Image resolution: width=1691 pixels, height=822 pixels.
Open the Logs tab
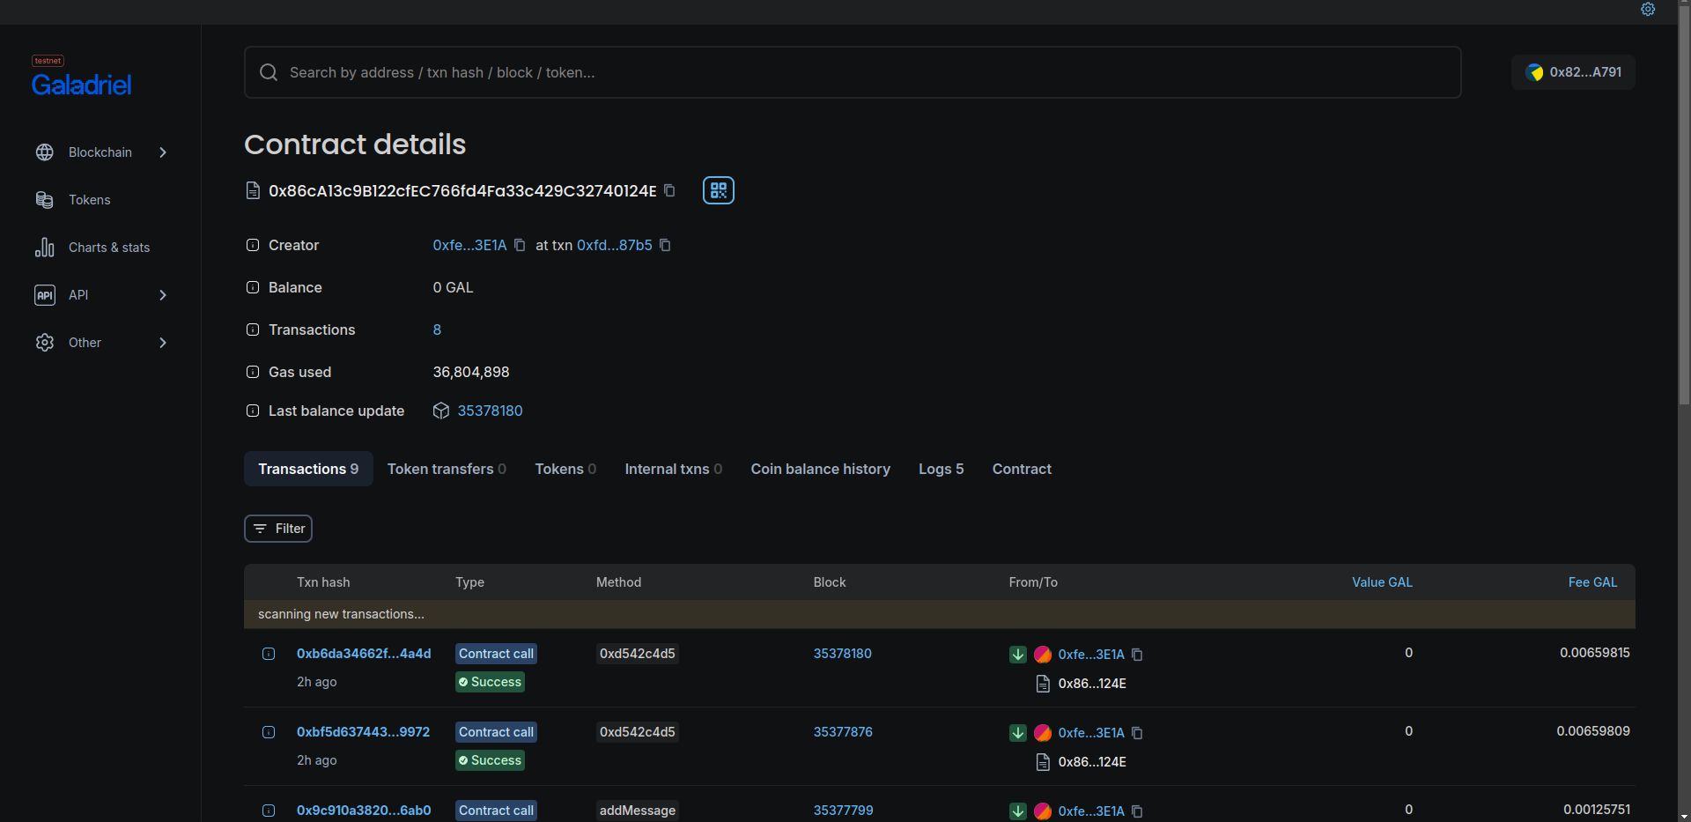pos(941,469)
